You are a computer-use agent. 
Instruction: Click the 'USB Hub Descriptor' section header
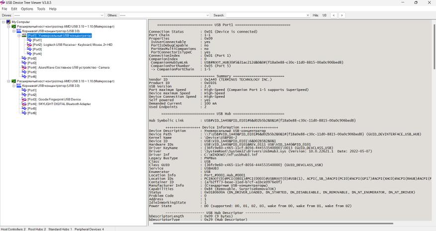click(x=223, y=213)
